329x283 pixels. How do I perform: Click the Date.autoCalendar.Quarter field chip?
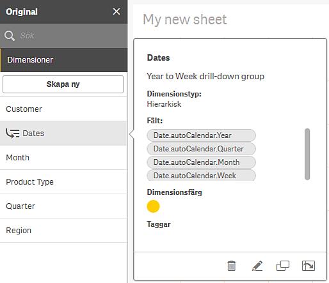[x=201, y=149]
